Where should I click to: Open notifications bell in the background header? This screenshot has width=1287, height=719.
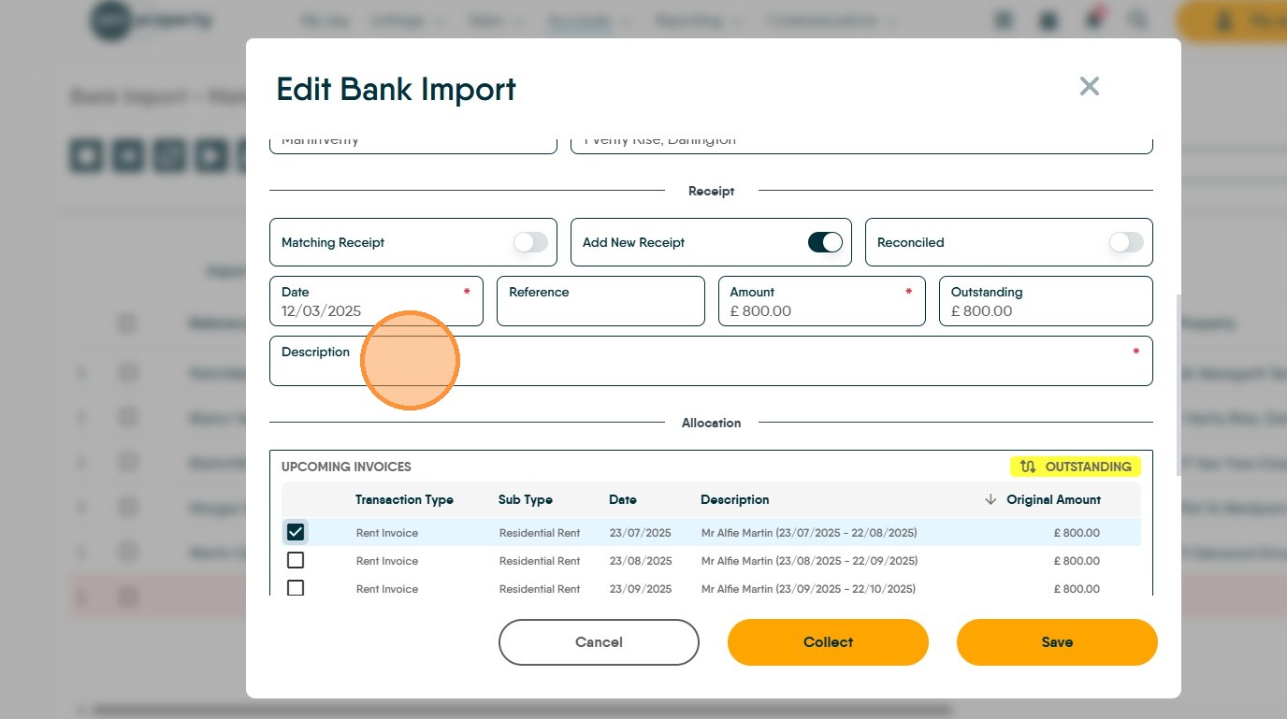(x=1093, y=21)
